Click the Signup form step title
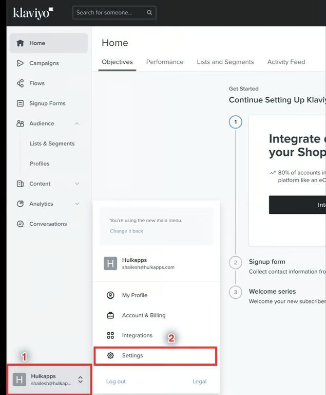The width and height of the screenshot is (326, 395). click(x=267, y=262)
